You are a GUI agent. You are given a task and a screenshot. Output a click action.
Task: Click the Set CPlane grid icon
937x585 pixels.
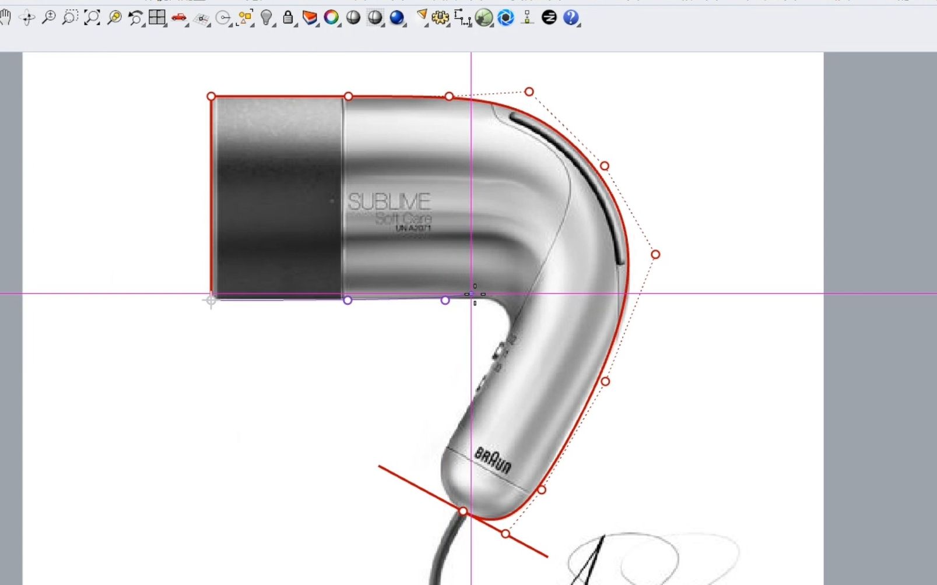202,19
